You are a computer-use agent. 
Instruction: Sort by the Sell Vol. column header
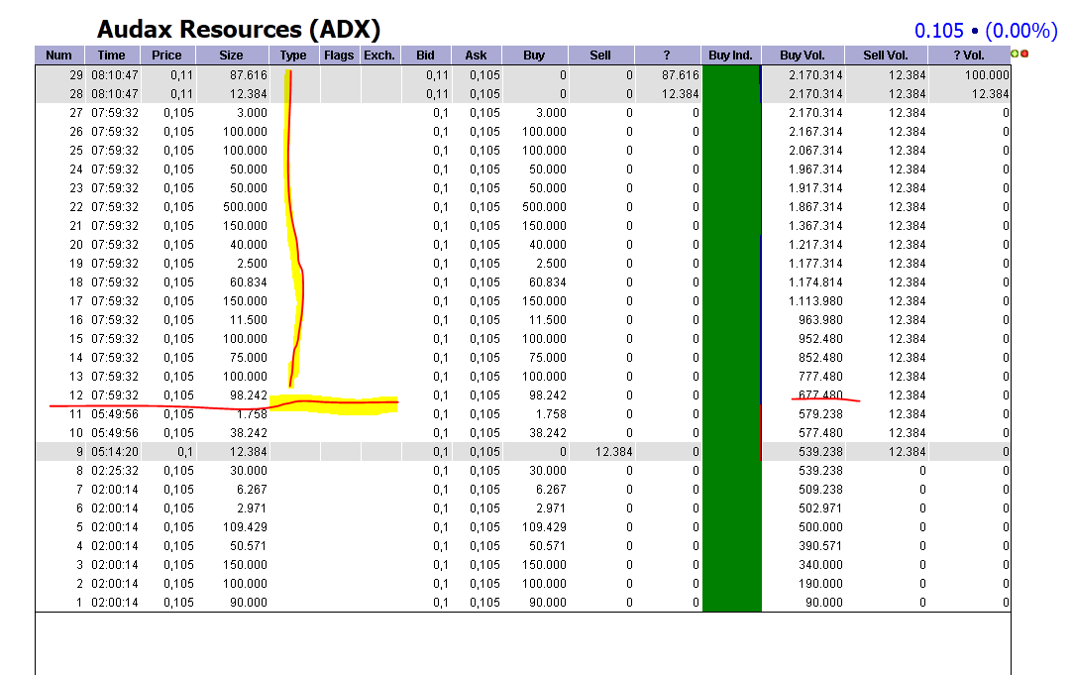885,55
